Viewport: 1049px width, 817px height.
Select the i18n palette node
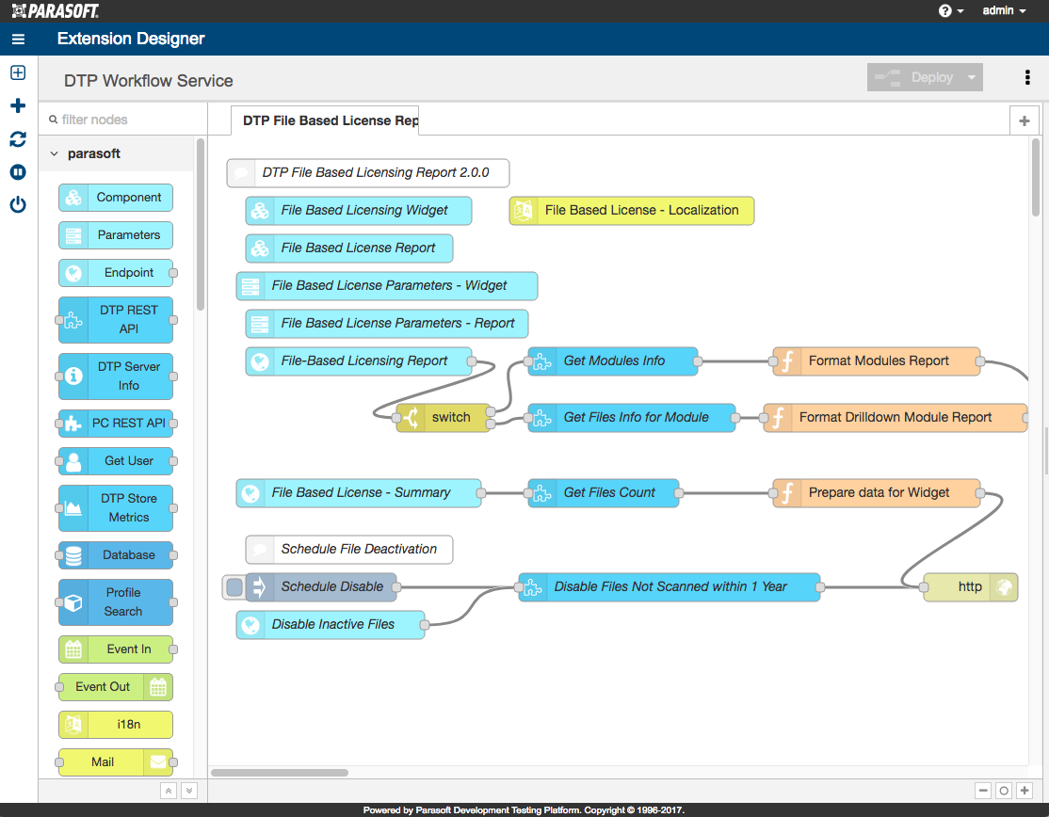(116, 725)
